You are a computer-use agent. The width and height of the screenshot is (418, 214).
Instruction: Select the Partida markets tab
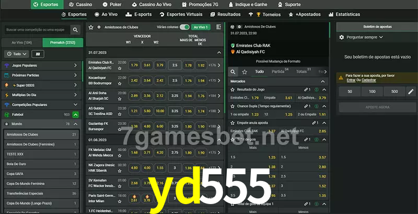coord(278,72)
